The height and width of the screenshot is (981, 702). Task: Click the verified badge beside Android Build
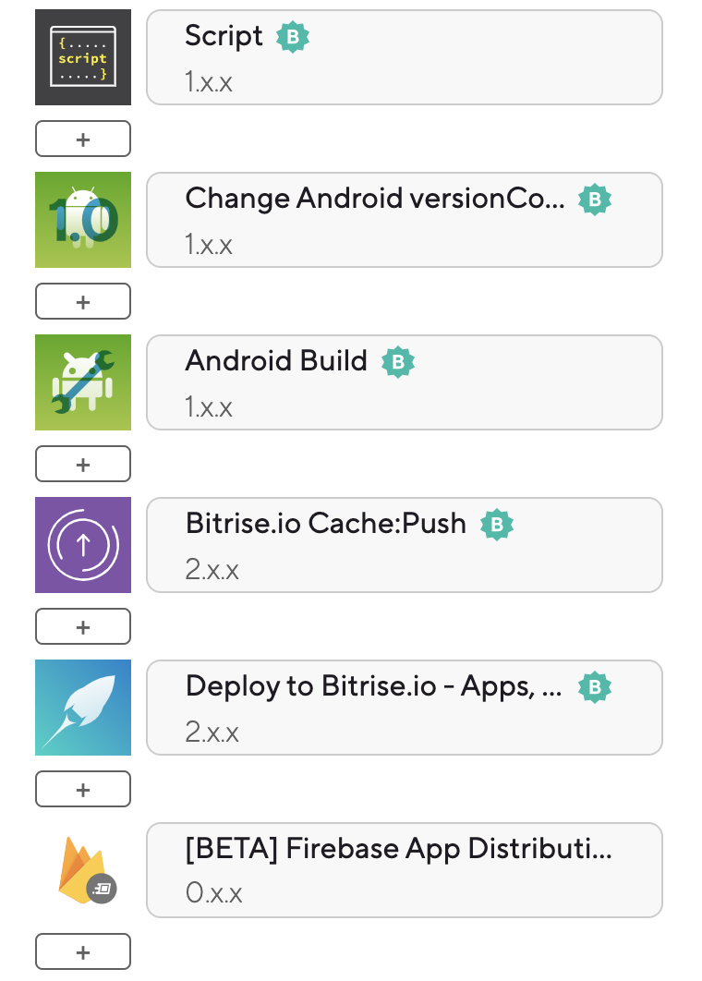[398, 362]
